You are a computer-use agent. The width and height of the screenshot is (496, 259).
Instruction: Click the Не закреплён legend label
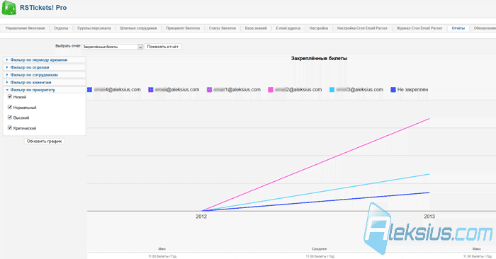click(x=412, y=90)
